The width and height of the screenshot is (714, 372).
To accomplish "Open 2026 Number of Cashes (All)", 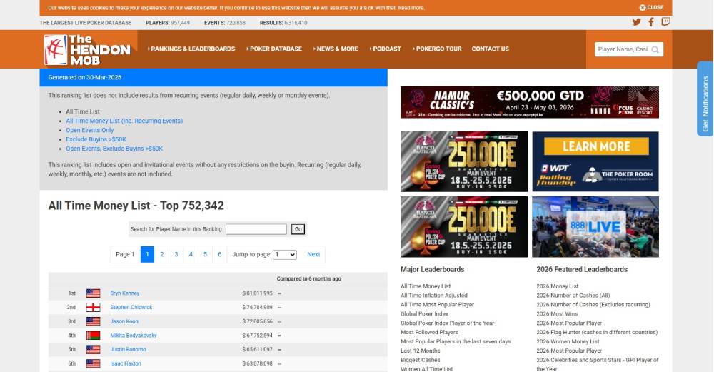I will point(573,296).
